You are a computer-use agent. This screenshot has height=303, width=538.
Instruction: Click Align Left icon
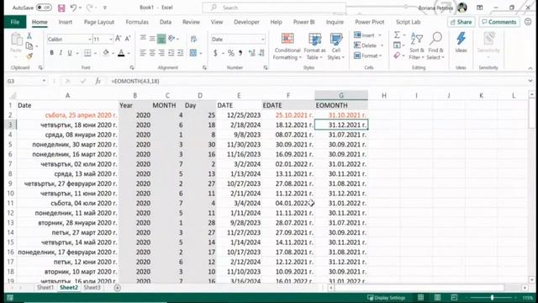tap(143, 53)
